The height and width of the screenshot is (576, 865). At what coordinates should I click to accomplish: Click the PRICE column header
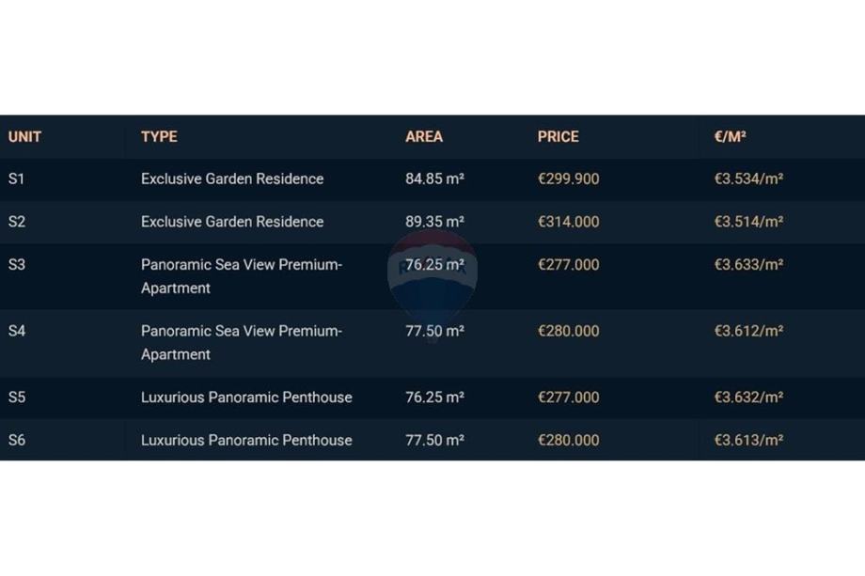coord(558,136)
